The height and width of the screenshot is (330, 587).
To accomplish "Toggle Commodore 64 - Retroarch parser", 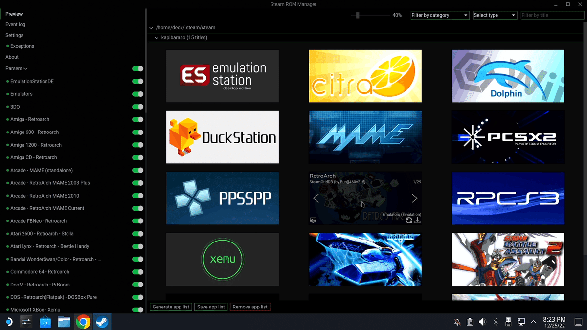I will pos(137,272).
